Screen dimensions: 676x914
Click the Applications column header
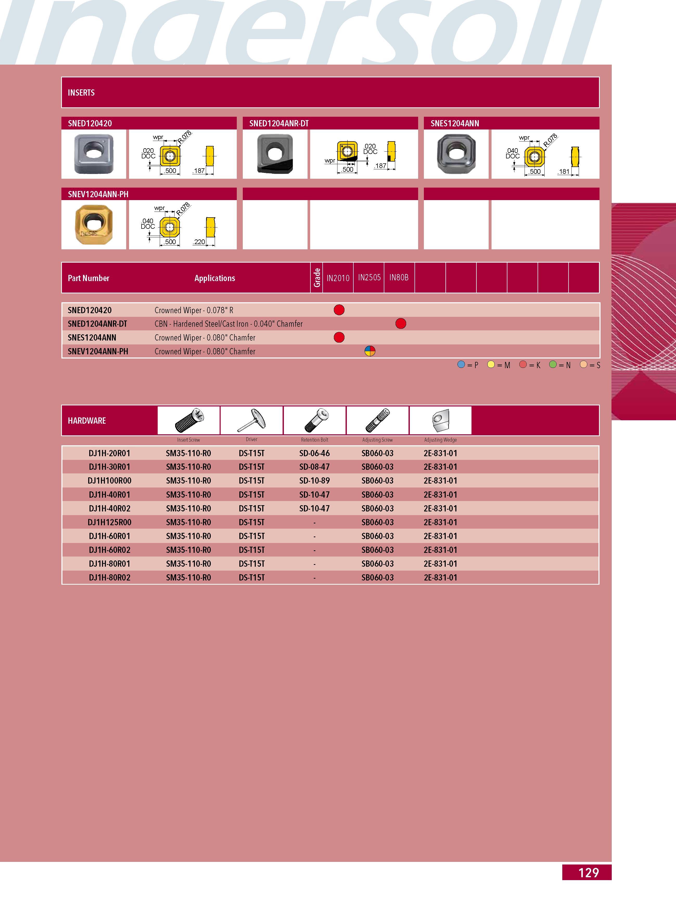215,278
